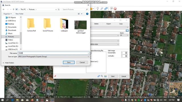182x102 pixels.
Task: Click Save button in Save As dialog
Action: click(69, 62)
